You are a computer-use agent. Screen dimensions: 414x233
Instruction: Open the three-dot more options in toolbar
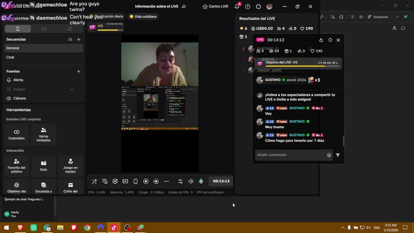[166, 181]
